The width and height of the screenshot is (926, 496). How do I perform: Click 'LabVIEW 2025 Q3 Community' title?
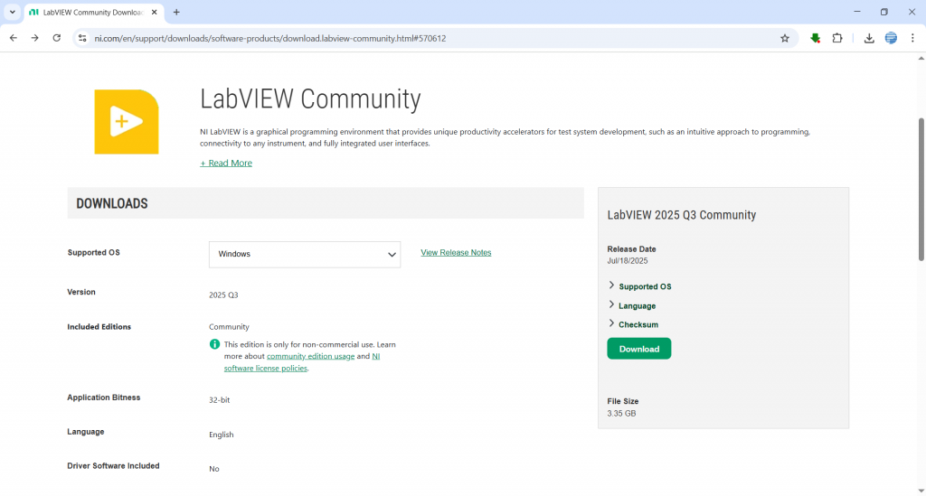682,215
